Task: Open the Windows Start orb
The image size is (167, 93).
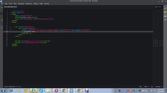Action: [x=3, y=91]
